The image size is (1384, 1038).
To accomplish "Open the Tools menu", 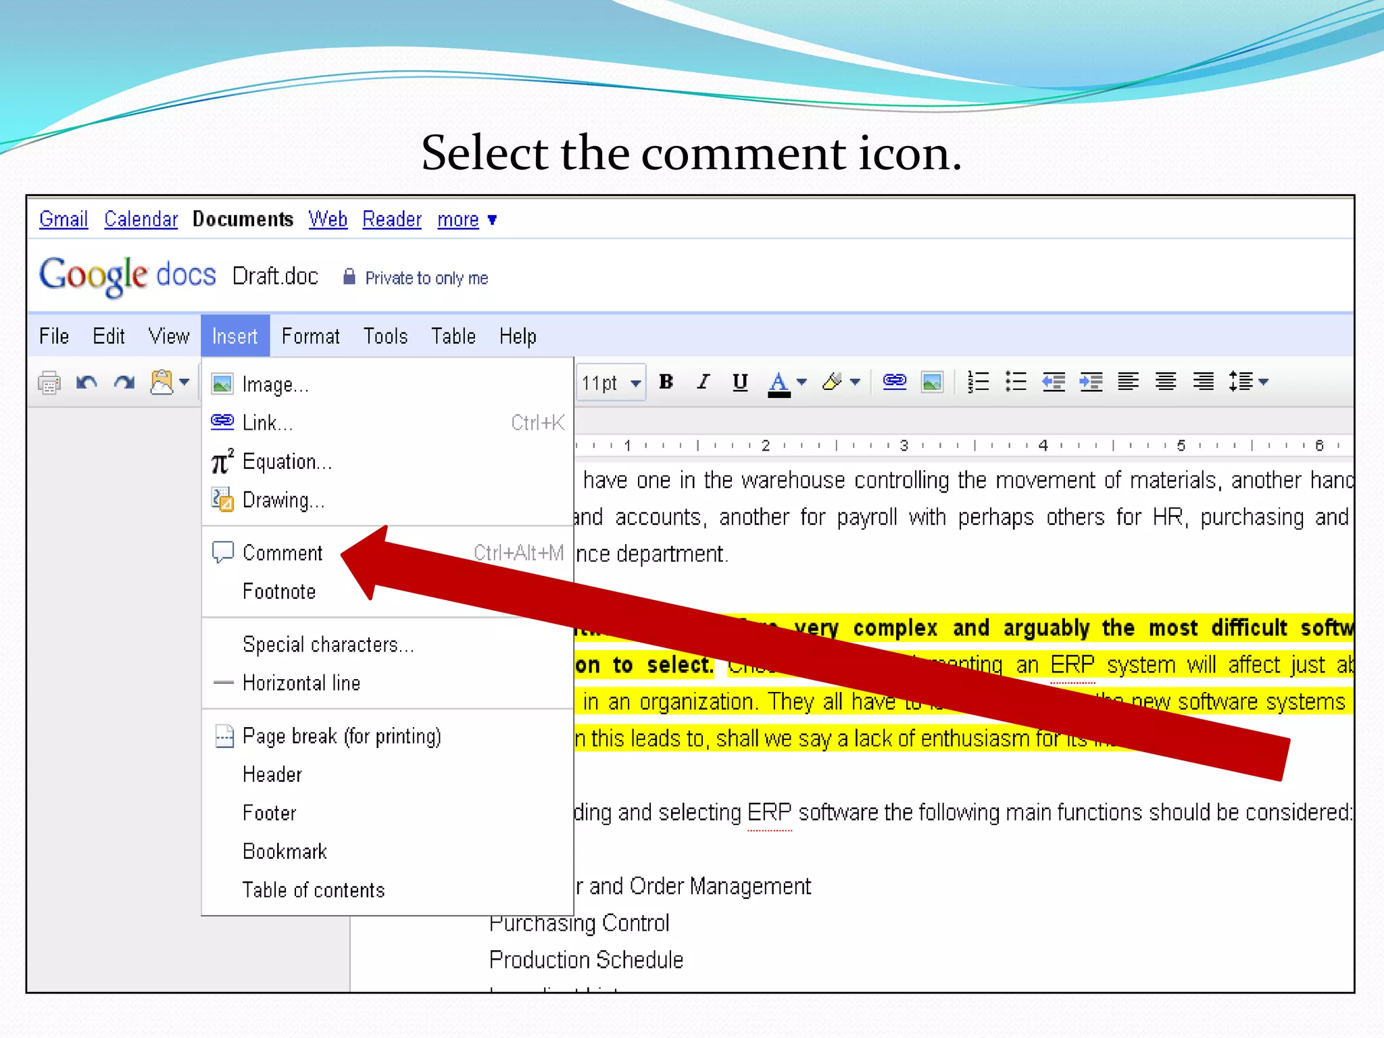I will coord(386,336).
